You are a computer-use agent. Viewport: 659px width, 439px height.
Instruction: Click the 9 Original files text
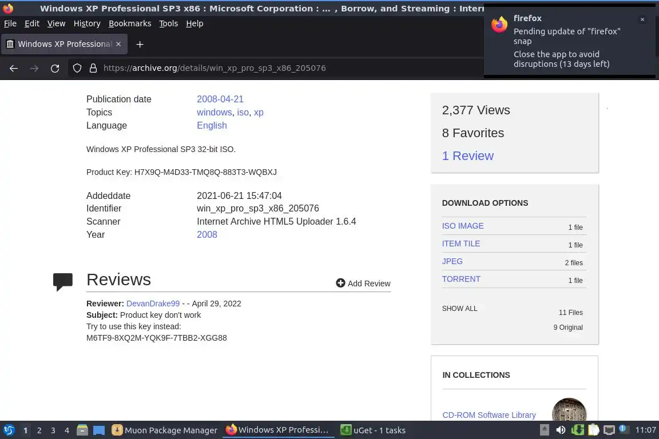[x=568, y=328]
